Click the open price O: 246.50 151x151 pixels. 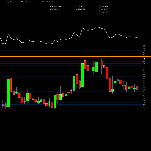point(56,7)
